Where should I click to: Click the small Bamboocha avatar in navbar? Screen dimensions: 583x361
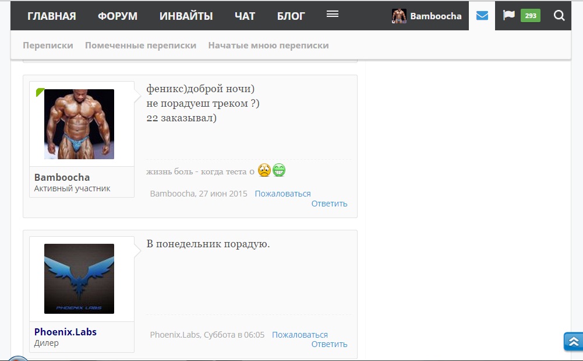tap(399, 16)
